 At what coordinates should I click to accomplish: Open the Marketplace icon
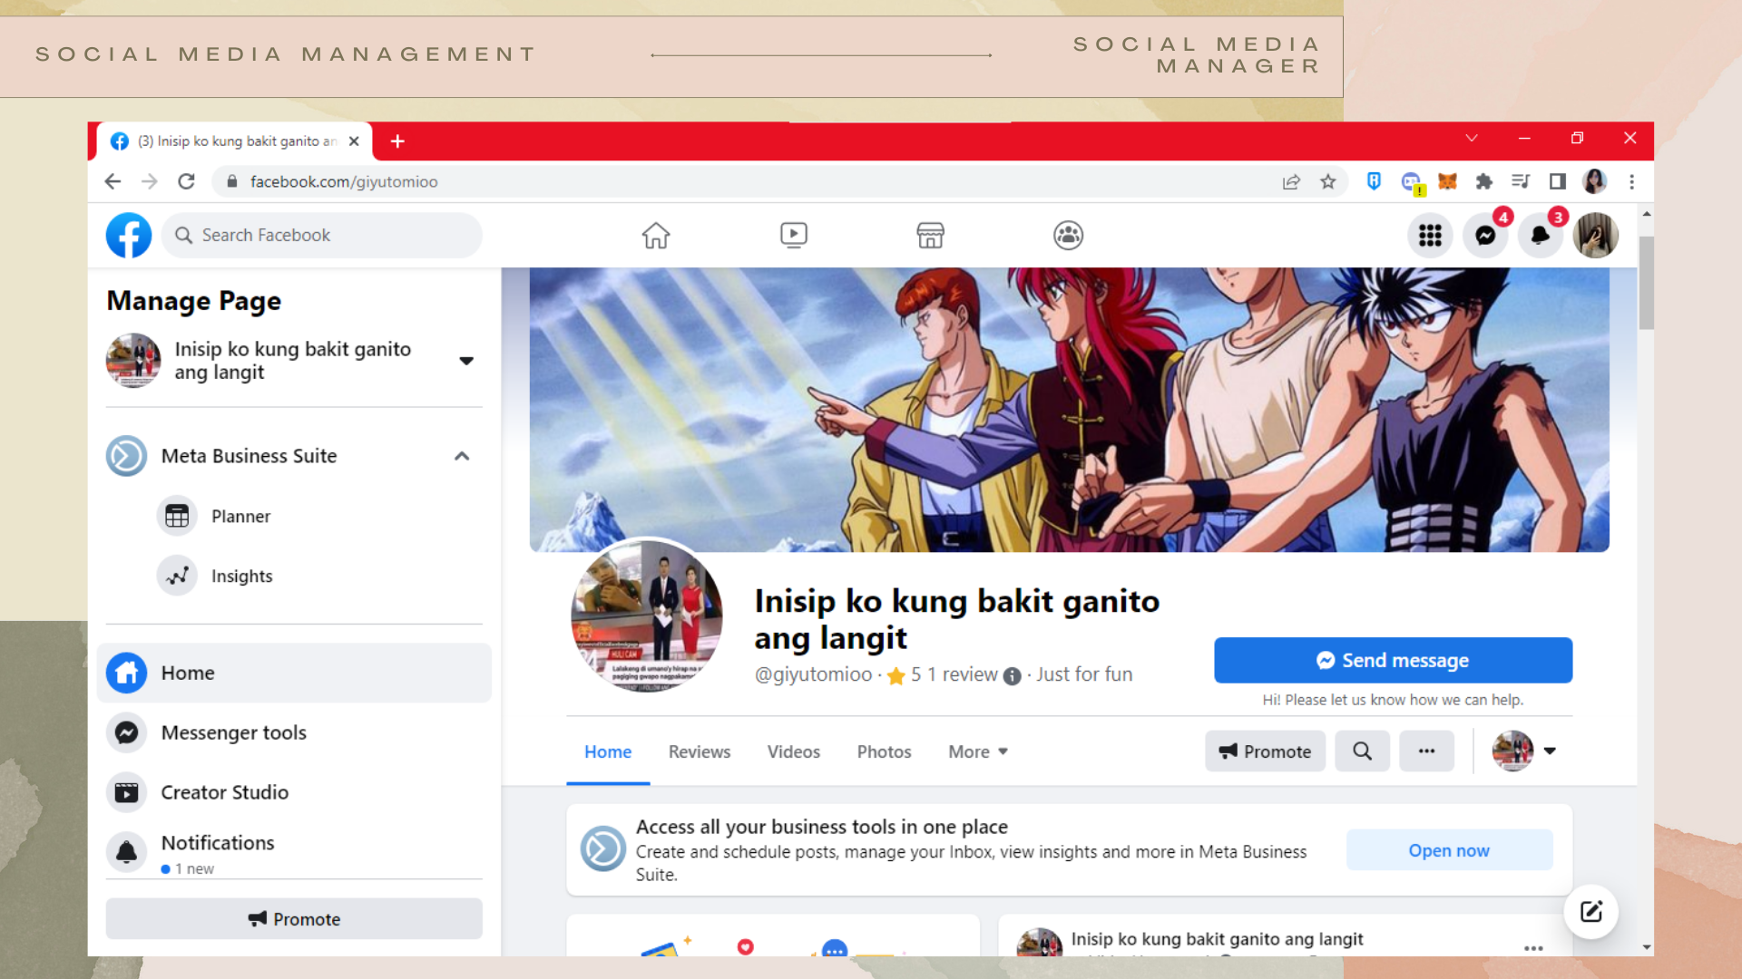tap(931, 236)
